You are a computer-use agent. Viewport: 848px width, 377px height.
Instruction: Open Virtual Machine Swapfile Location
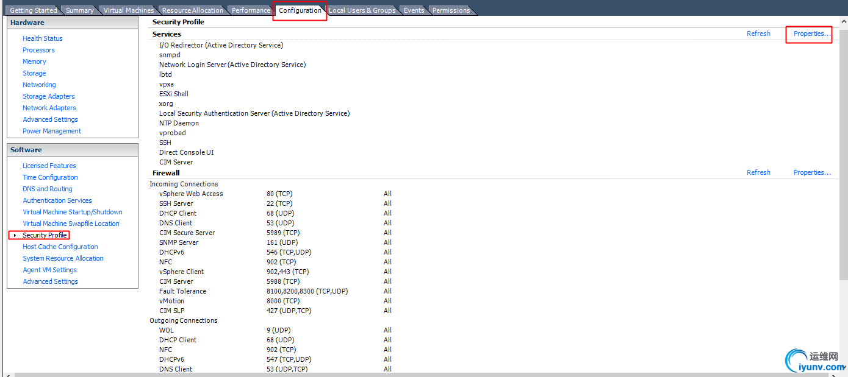pyautogui.click(x=71, y=224)
